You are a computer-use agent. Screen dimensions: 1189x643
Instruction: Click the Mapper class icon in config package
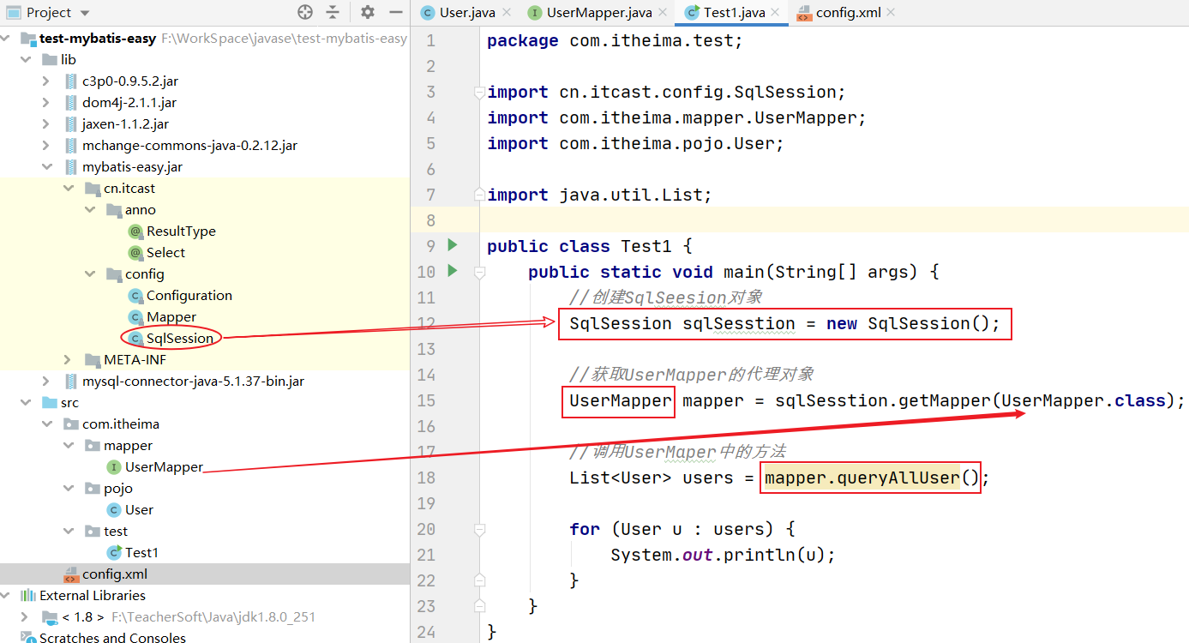(x=135, y=317)
